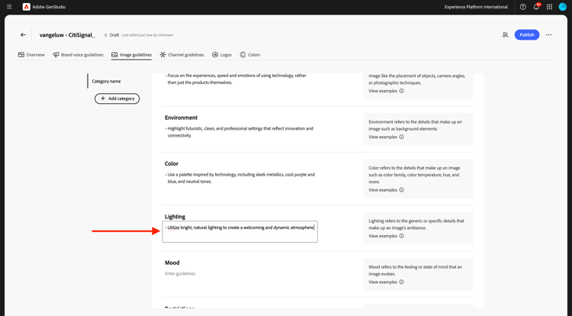Click the Add category button

(x=117, y=98)
